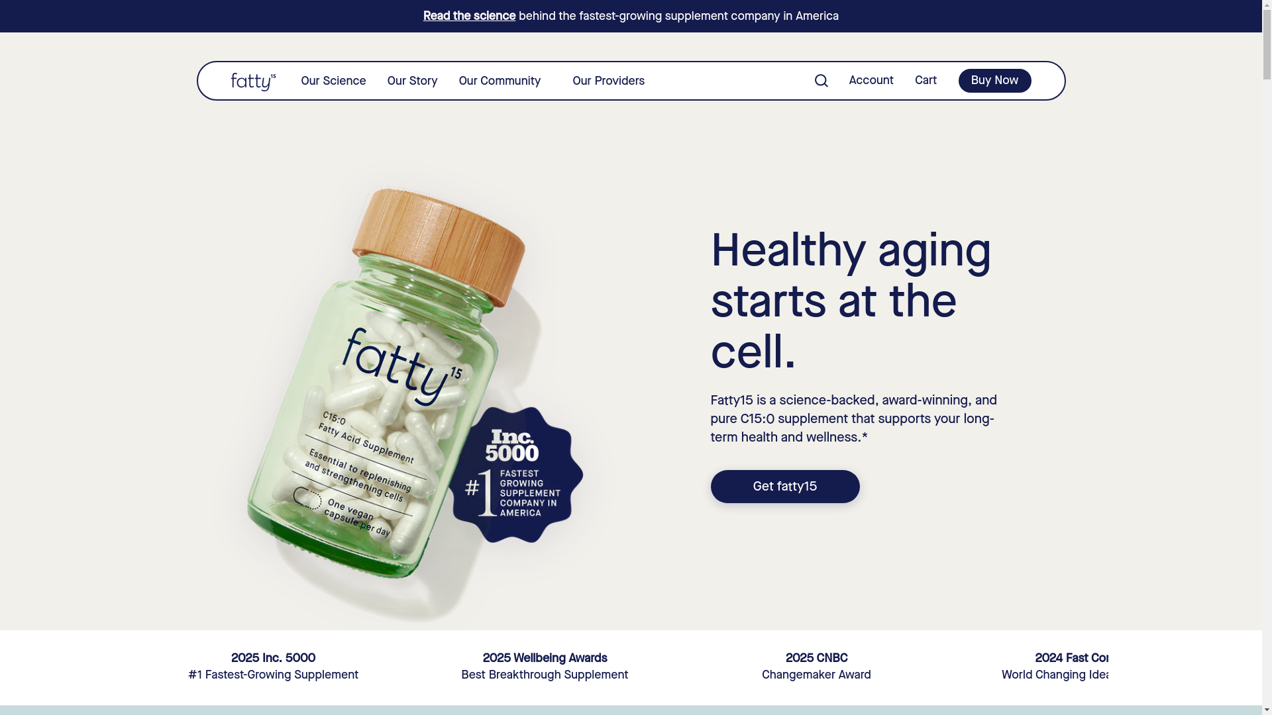1272x715 pixels.
Task: Click the fatty15 logo in navbar
Action: (254, 81)
